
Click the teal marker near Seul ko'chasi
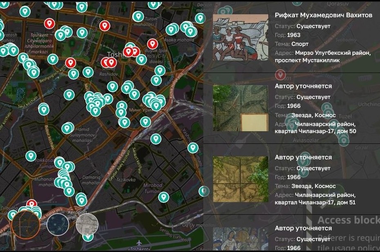tap(44, 109)
